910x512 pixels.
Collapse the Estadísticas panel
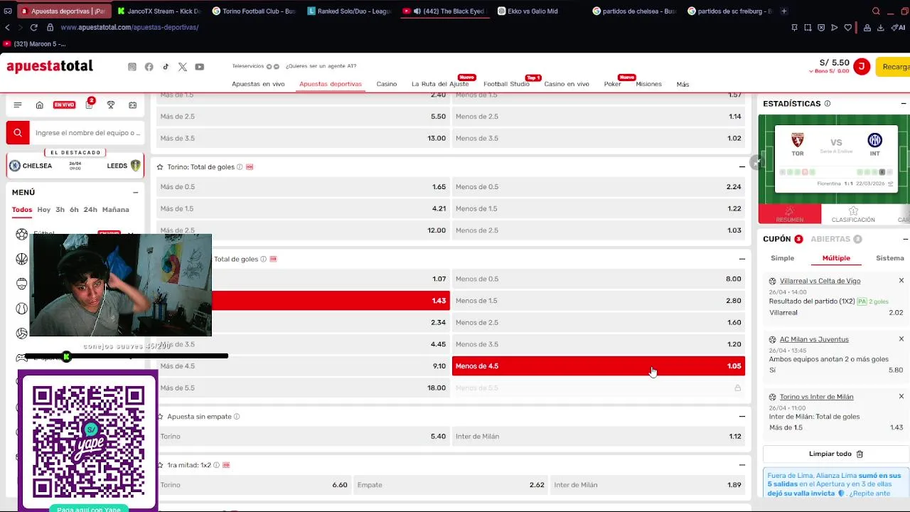point(904,104)
